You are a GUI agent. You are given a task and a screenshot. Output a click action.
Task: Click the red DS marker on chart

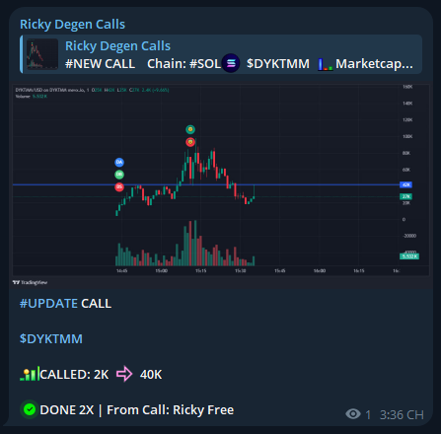[x=119, y=186]
